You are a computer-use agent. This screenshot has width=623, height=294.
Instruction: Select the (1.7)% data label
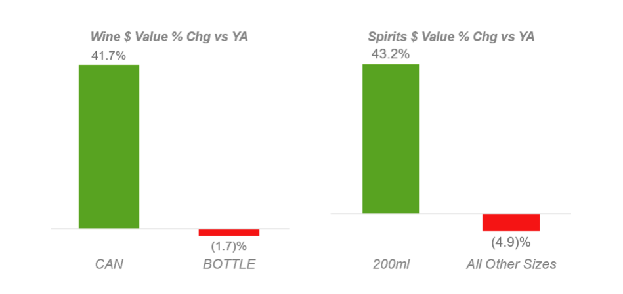coord(229,246)
